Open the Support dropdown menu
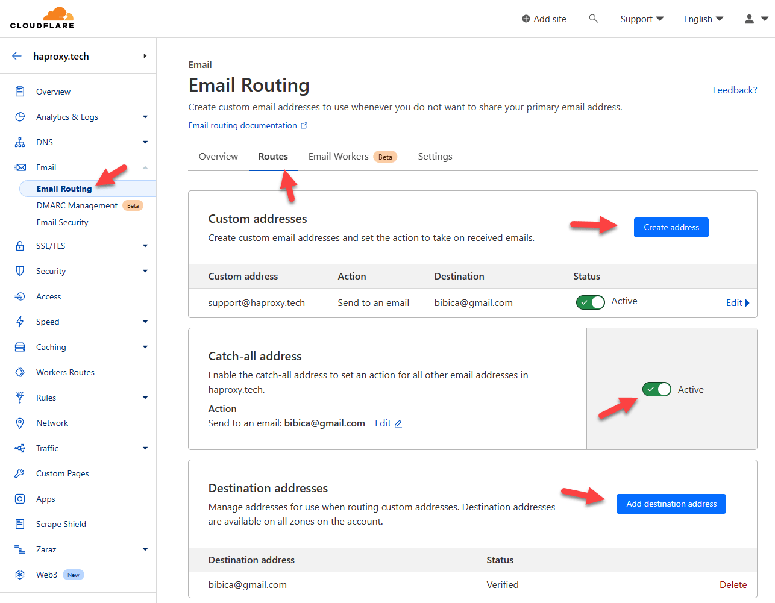Screen dimensions: 775x603 642,19
